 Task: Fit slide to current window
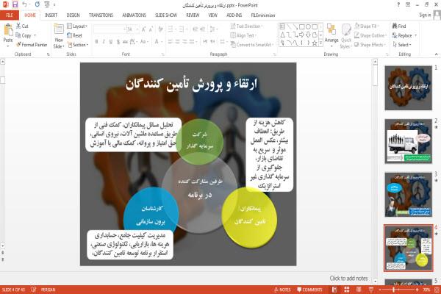[x=437, y=290]
